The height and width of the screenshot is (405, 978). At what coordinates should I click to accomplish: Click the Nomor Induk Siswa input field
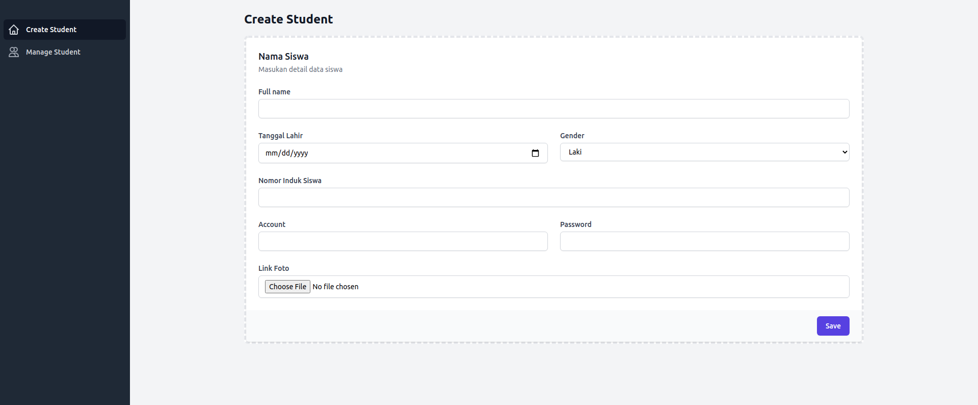pyautogui.click(x=553, y=197)
